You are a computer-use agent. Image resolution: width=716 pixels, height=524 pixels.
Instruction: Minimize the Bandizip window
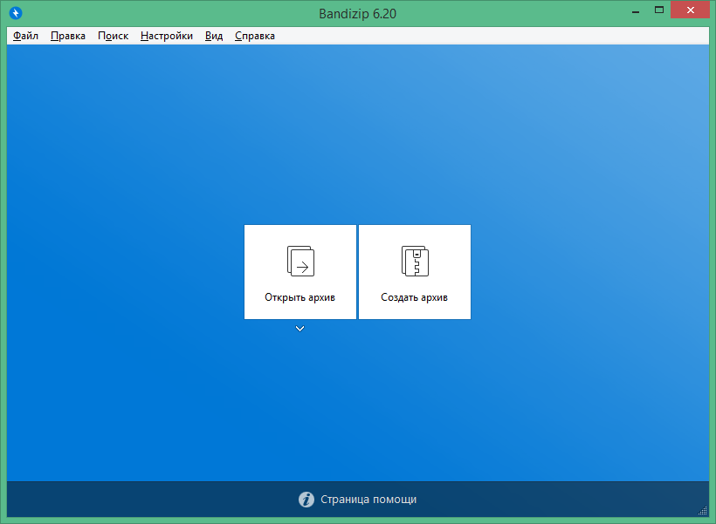tap(636, 11)
